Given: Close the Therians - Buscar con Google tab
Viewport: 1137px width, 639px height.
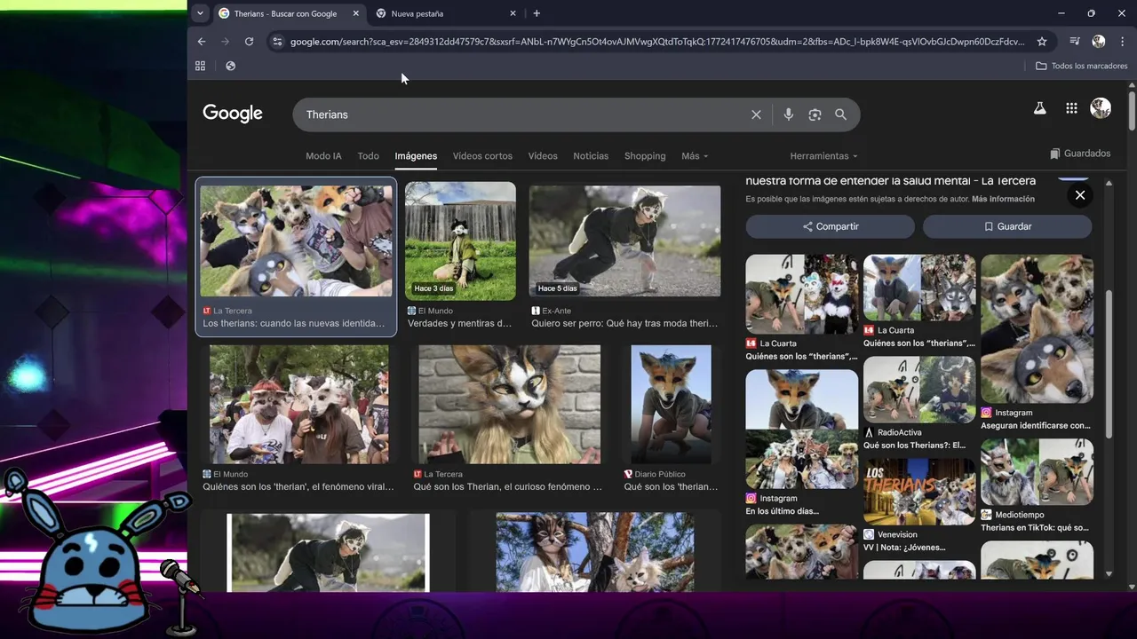Looking at the screenshot, I should tap(356, 13).
